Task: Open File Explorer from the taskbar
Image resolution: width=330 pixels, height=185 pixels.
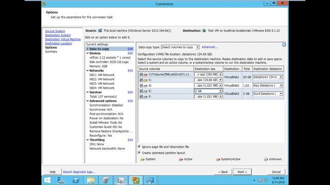Action: 91,180
